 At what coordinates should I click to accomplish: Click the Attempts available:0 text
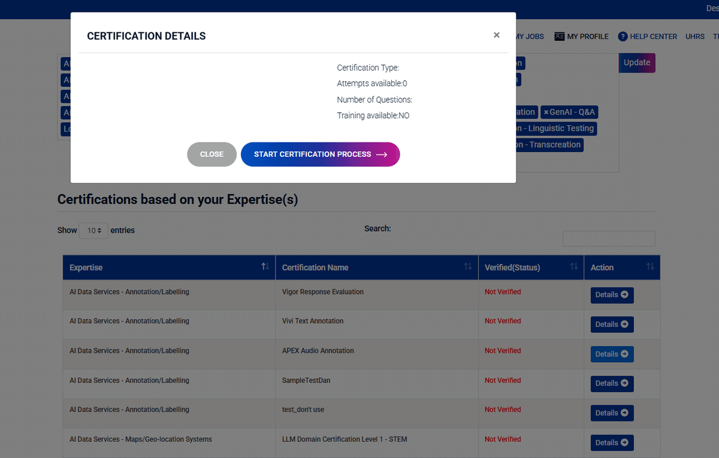point(372,84)
